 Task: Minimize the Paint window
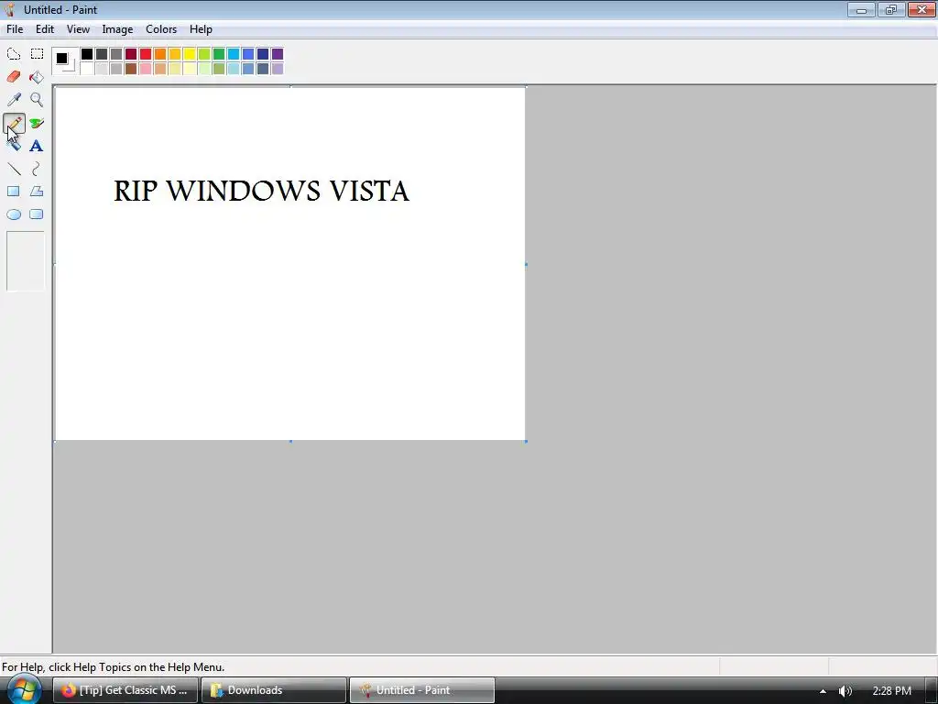(861, 9)
